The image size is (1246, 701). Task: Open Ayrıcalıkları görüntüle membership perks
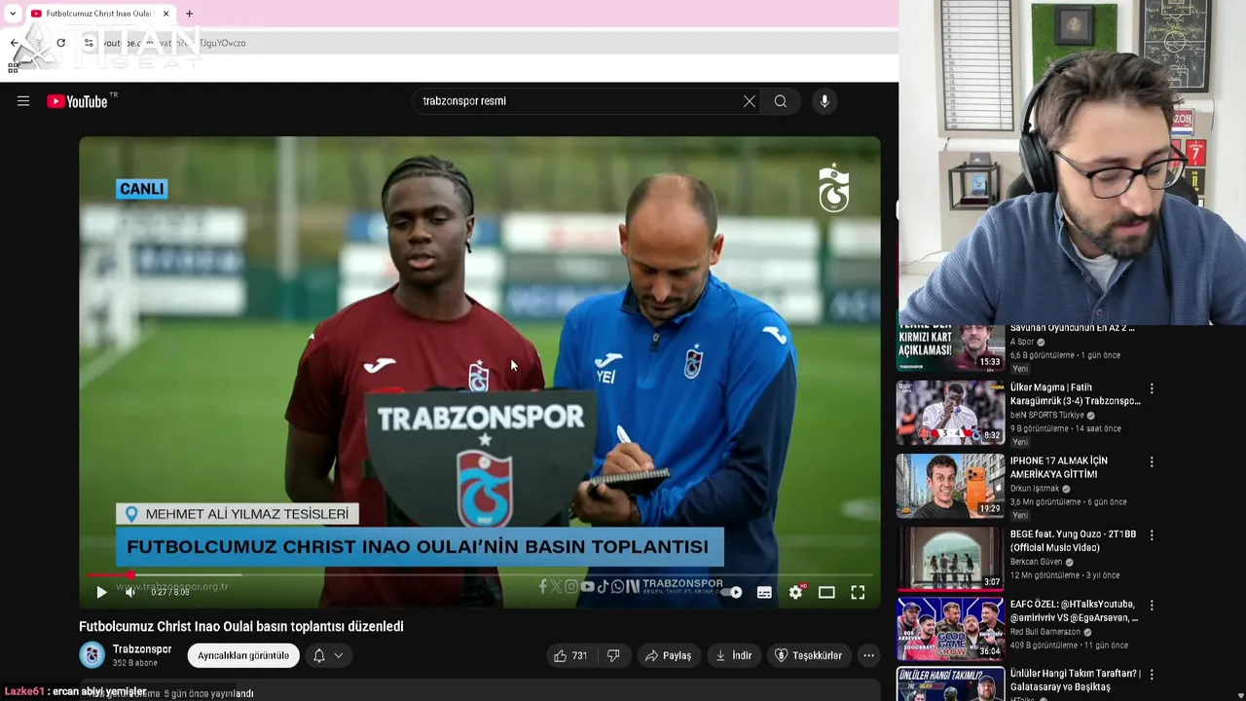click(x=243, y=656)
